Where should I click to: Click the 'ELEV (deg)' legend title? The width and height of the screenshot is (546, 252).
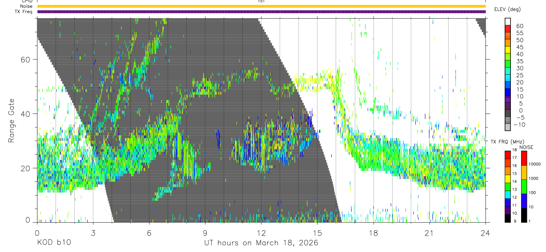click(x=507, y=9)
